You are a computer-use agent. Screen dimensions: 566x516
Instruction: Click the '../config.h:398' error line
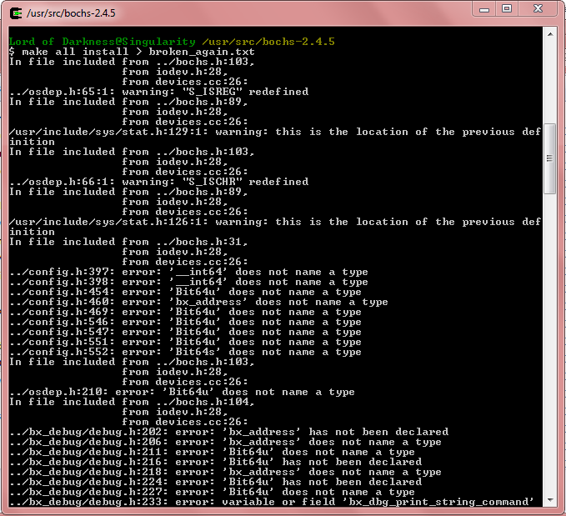point(188,282)
